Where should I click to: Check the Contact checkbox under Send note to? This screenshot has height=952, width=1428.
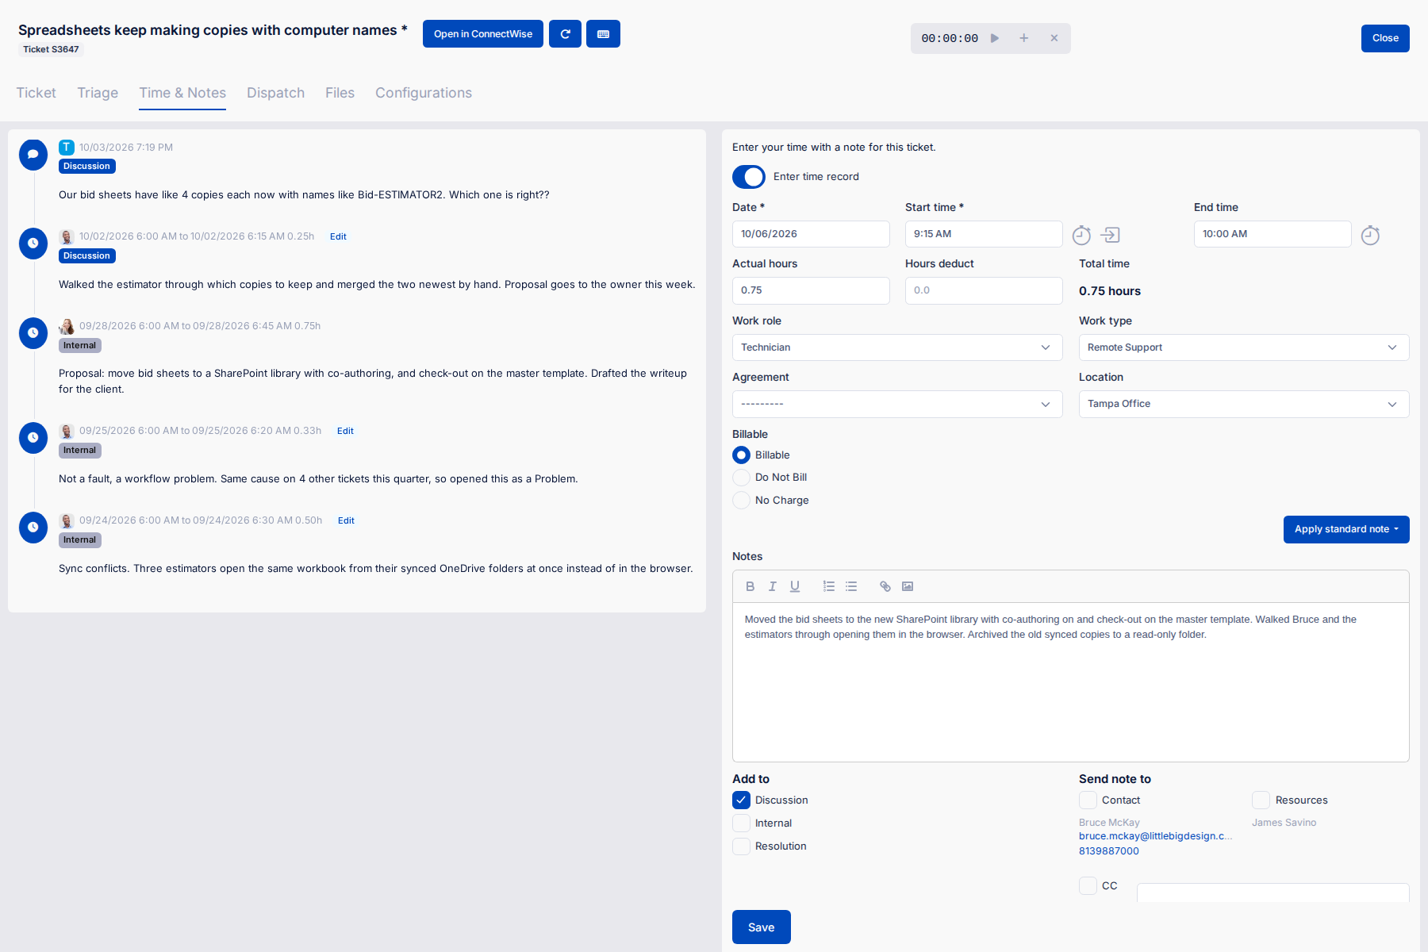pyautogui.click(x=1088, y=800)
